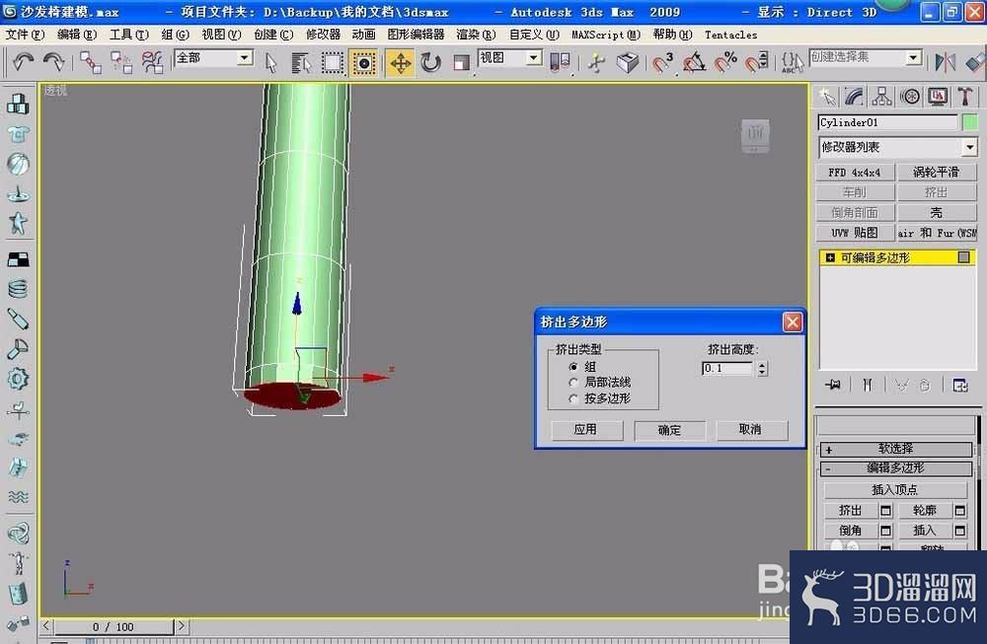Activate the Select and Move tool
Image resolution: width=987 pixels, height=644 pixels.
click(401, 63)
